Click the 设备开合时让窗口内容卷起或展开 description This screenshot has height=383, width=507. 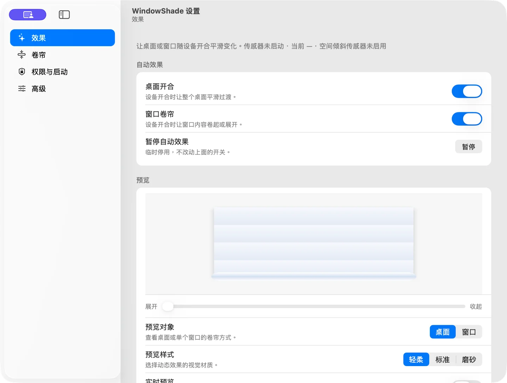[194, 125]
